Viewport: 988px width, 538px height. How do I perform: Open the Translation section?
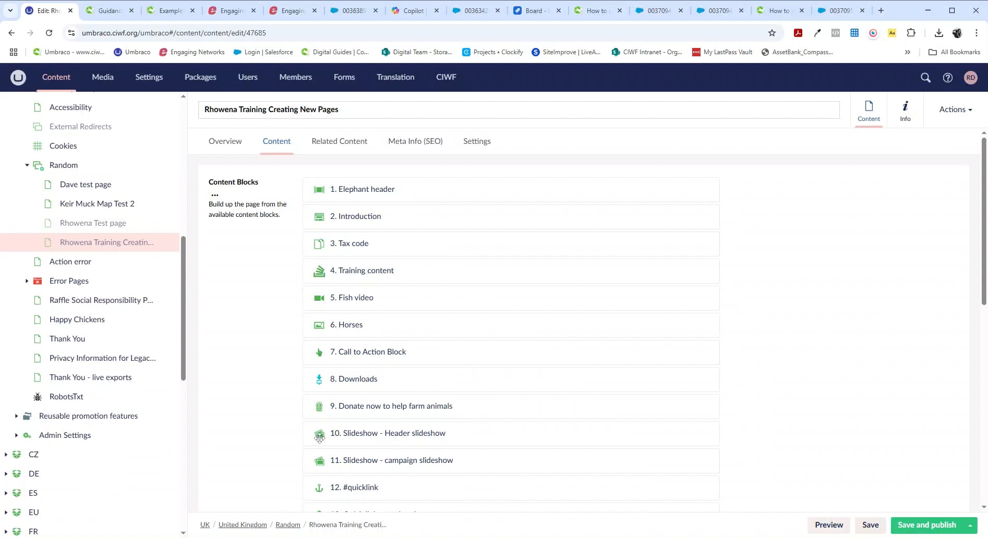(x=395, y=77)
